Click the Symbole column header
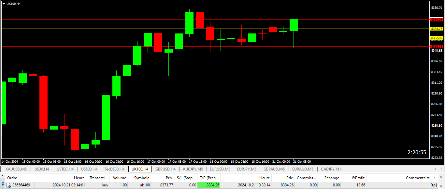The height and width of the screenshot is (189, 445). pos(141,178)
